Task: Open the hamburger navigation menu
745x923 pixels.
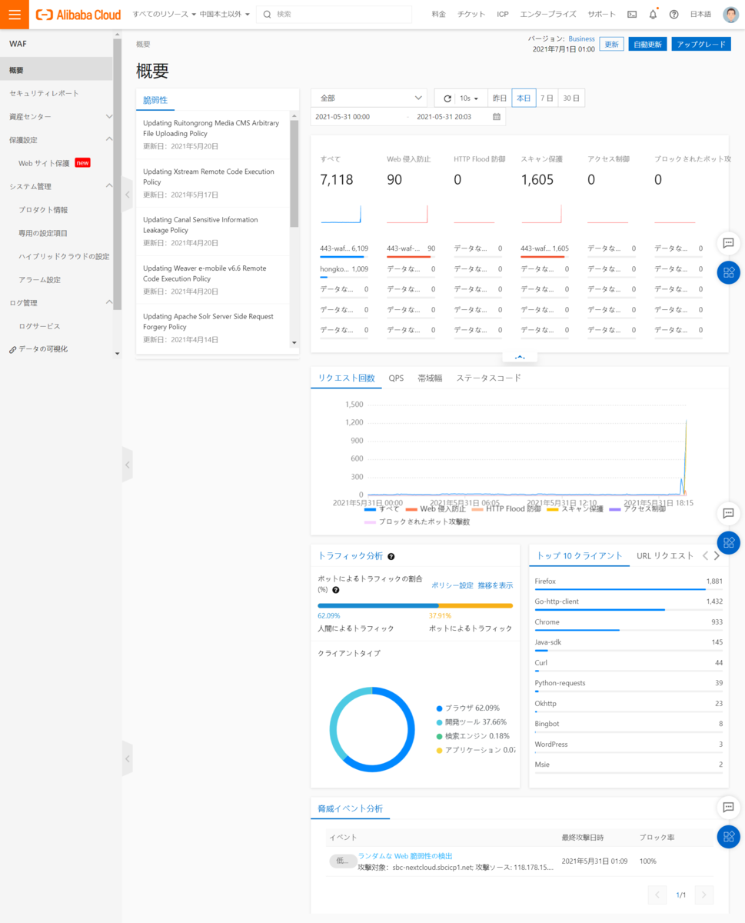Action: coord(15,14)
